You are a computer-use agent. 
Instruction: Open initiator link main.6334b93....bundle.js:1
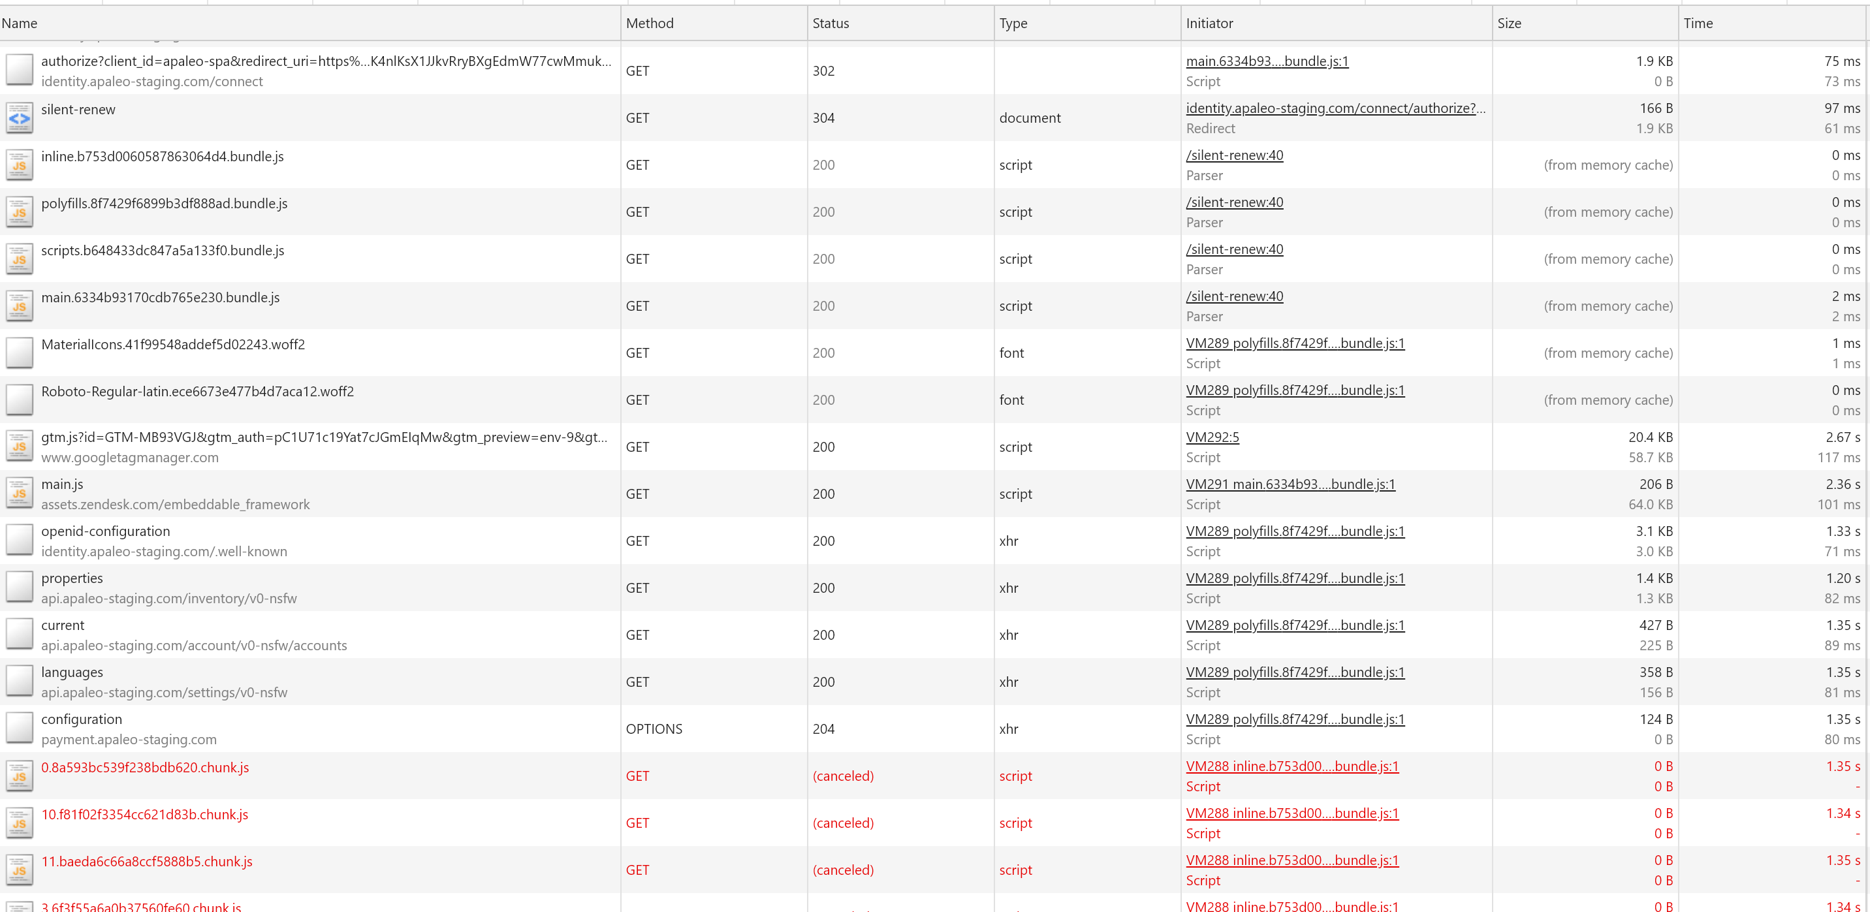pos(1266,61)
